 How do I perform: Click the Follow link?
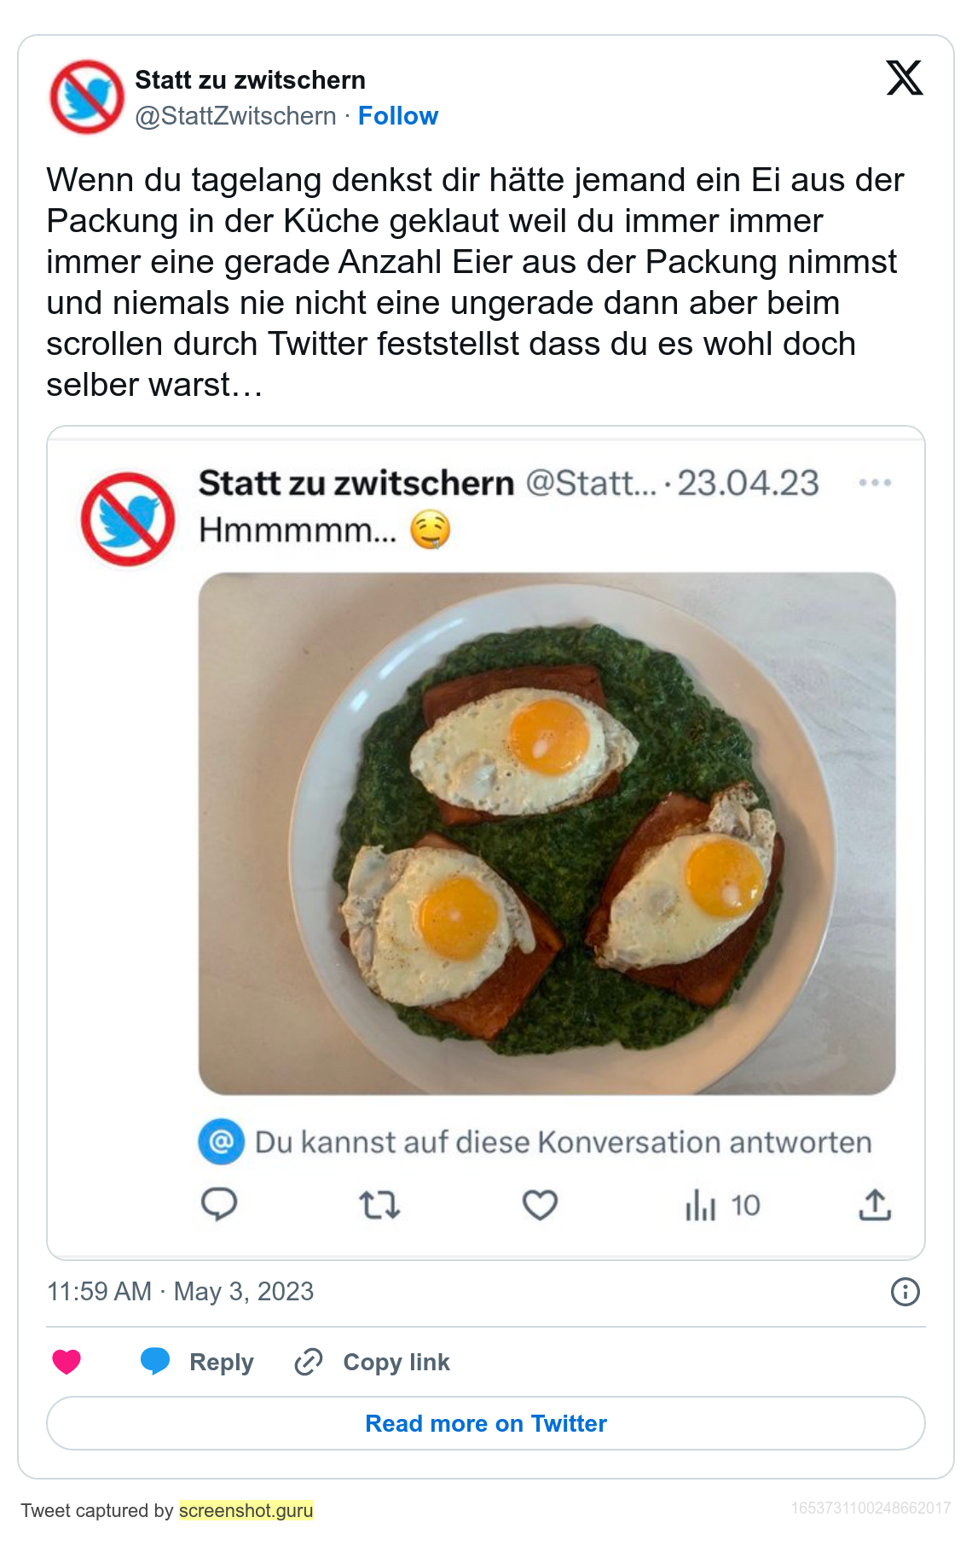pyautogui.click(x=397, y=116)
